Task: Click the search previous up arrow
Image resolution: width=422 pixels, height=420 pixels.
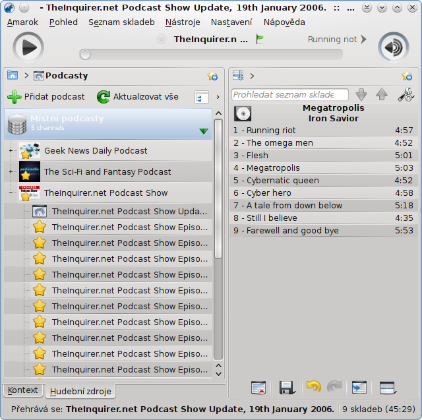Action: 382,95
